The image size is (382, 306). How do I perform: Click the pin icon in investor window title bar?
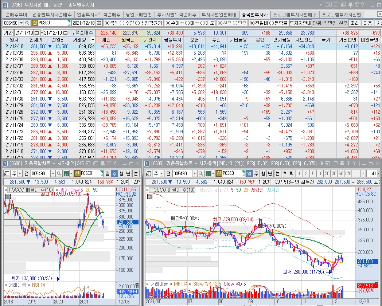point(351,5)
